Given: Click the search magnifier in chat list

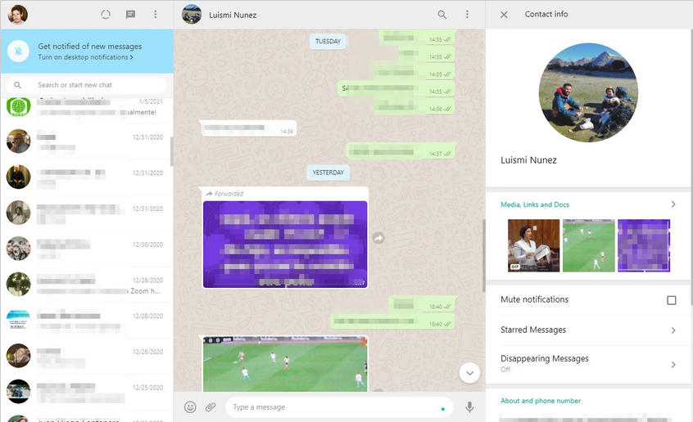Looking at the screenshot, I should [18, 85].
